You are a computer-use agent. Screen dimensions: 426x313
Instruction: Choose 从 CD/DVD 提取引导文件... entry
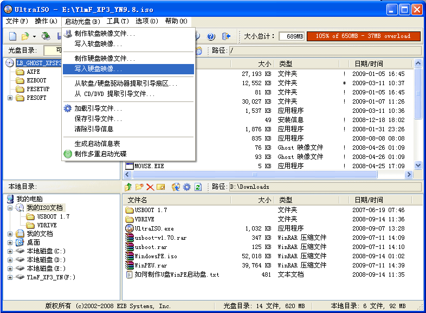[128, 94]
